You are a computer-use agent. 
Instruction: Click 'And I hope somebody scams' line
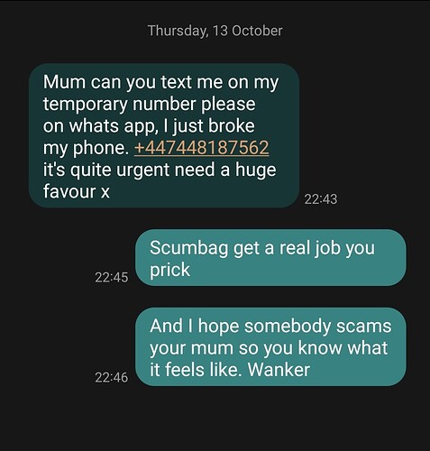point(270,327)
